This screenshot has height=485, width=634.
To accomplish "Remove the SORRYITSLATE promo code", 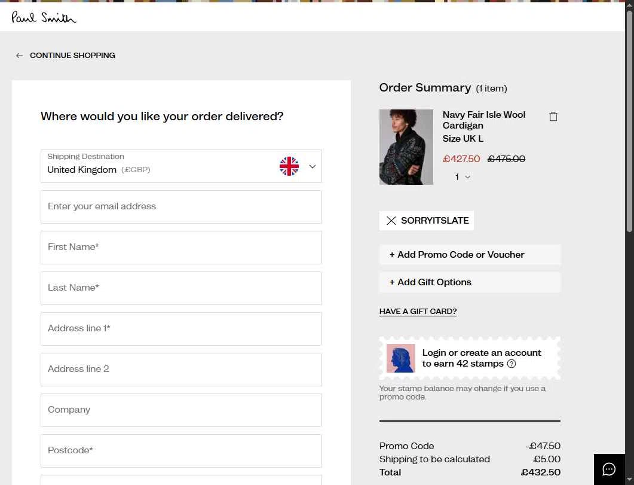I will coord(391,221).
